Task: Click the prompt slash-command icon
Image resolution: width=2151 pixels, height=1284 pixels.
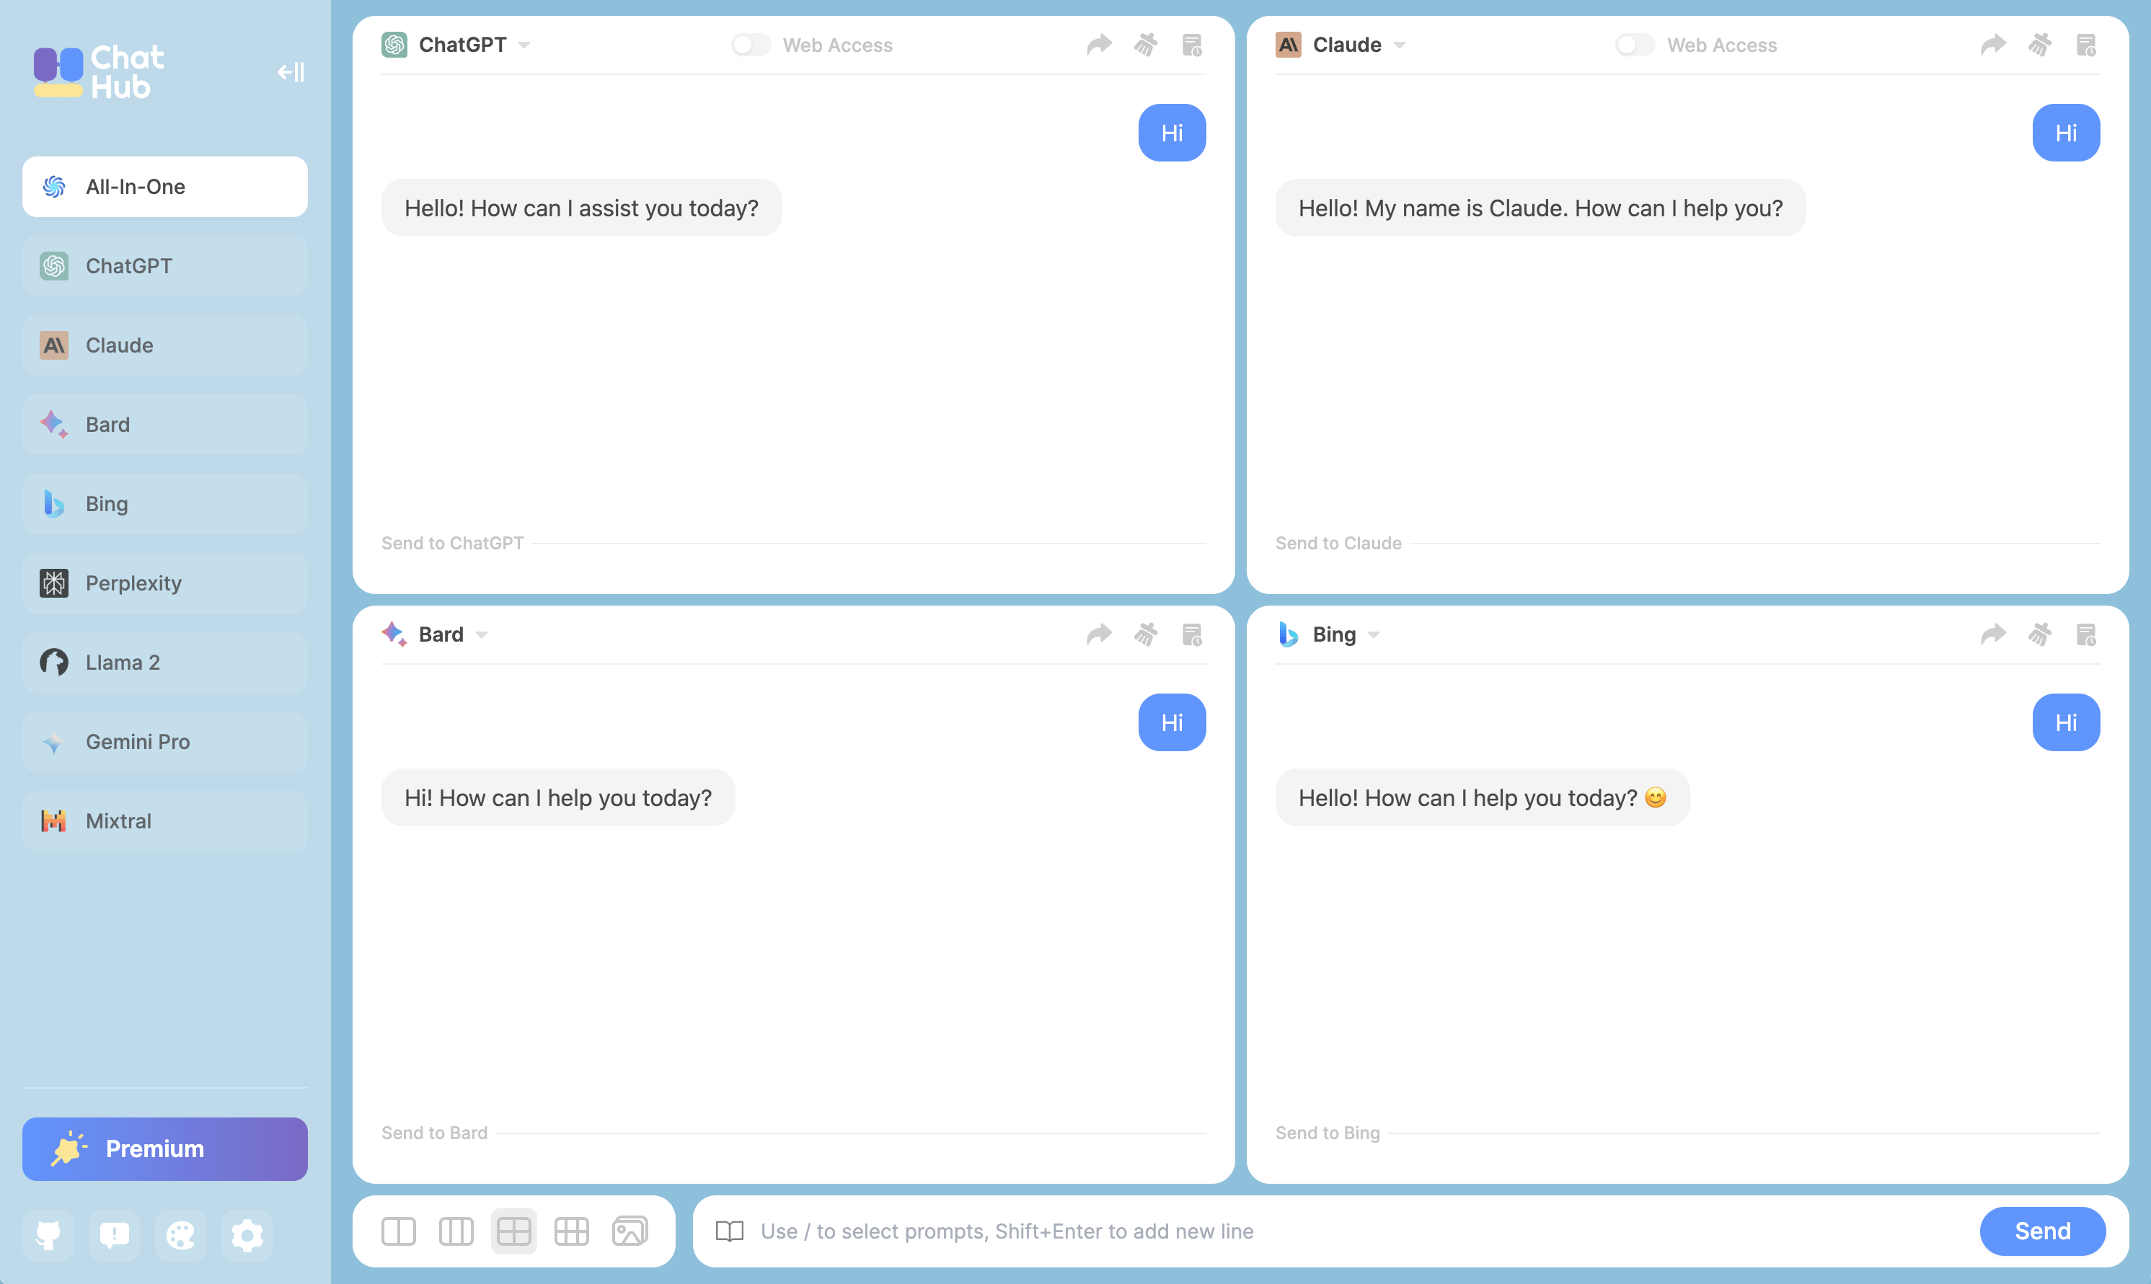Action: click(x=728, y=1231)
